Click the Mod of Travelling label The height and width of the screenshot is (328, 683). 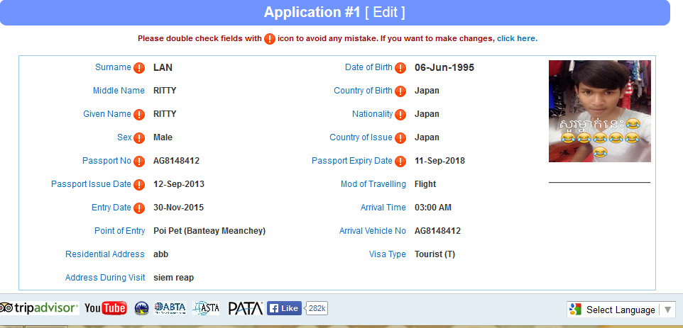[373, 184]
